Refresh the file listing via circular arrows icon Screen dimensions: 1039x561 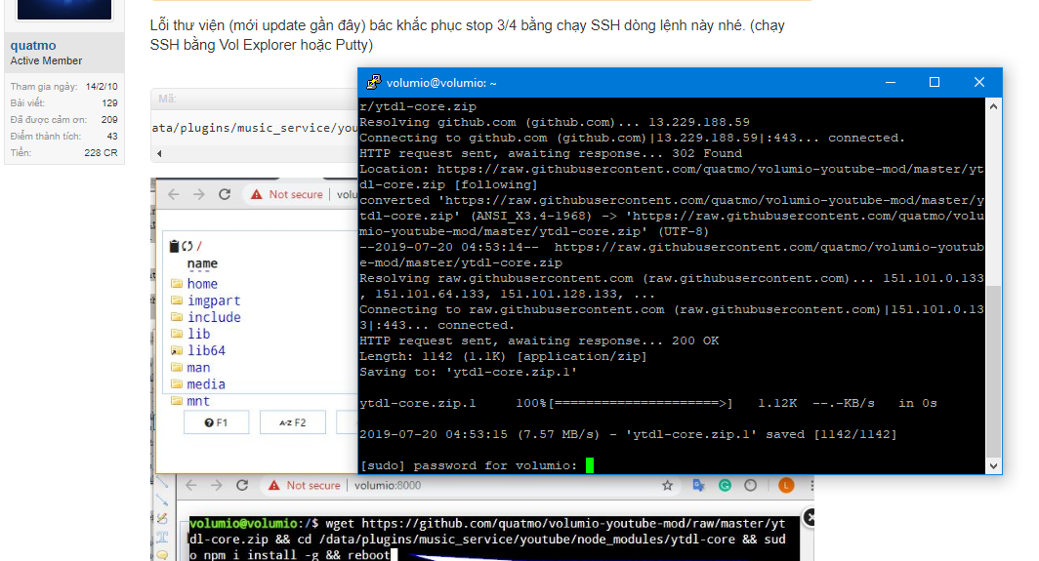tap(187, 247)
